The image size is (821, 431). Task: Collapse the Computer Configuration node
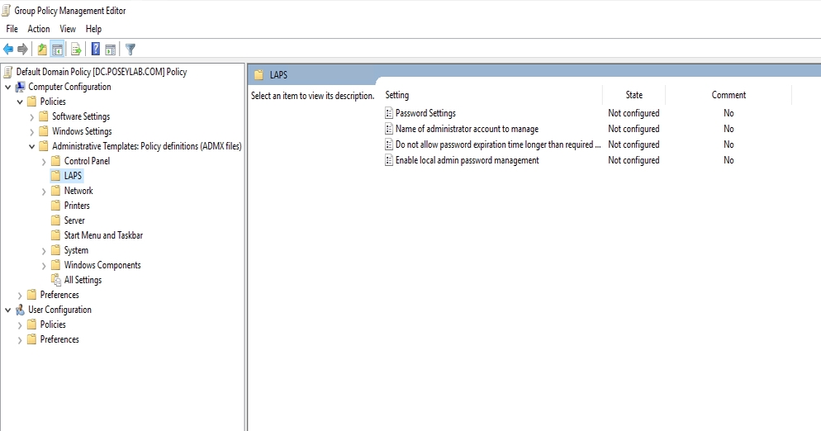(8, 87)
